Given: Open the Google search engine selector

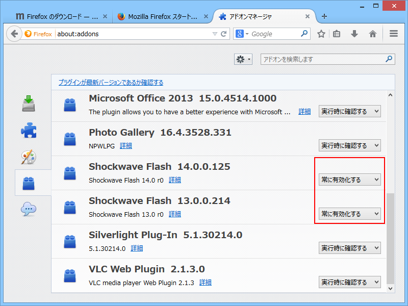Looking at the screenshot, I should coord(242,34).
